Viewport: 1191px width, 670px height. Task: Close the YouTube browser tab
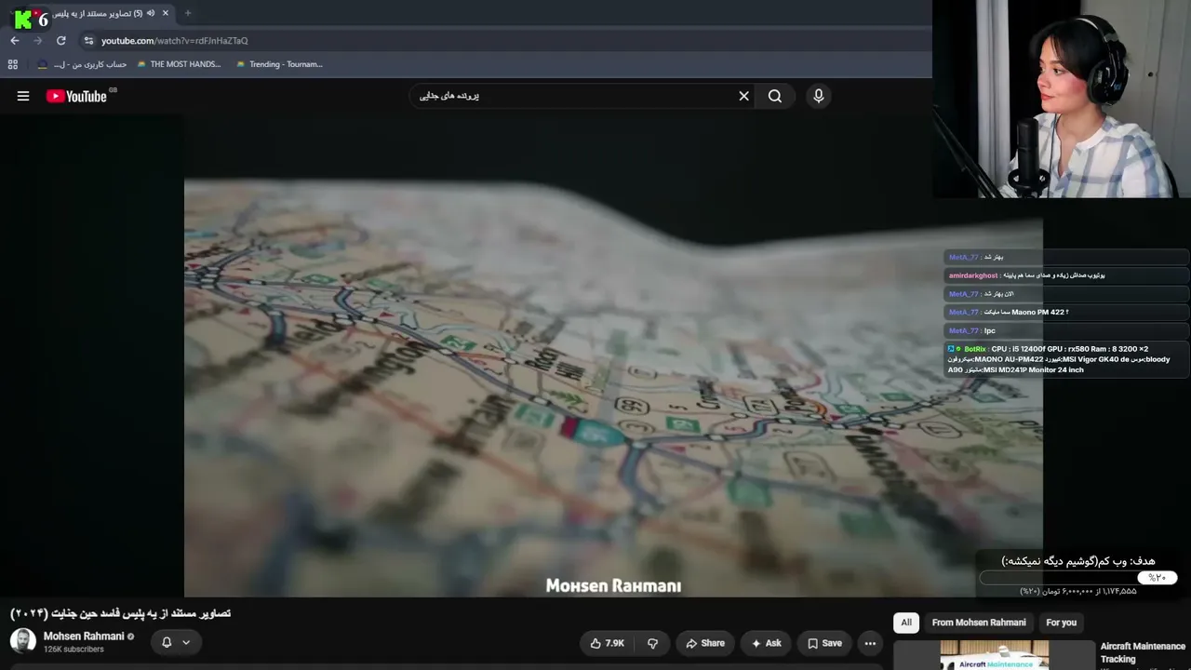(166, 13)
